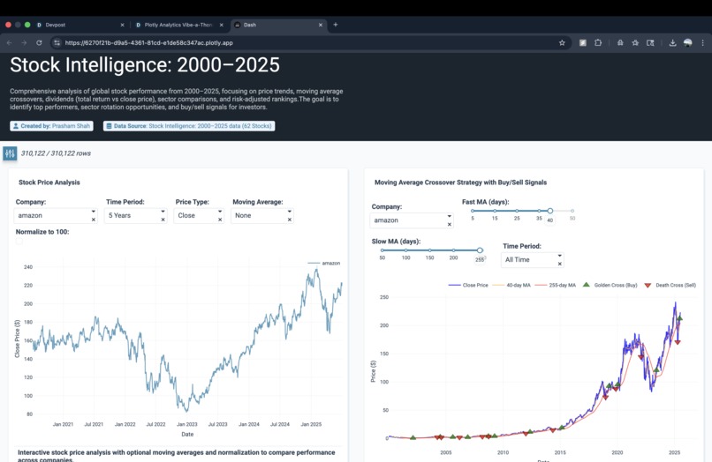
Task: Clear the 5 Years time period x
Action: pos(163,220)
